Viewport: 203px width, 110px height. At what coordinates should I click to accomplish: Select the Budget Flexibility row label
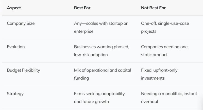coord(23,70)
